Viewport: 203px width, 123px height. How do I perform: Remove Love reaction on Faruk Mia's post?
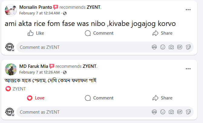pos(36,98)
